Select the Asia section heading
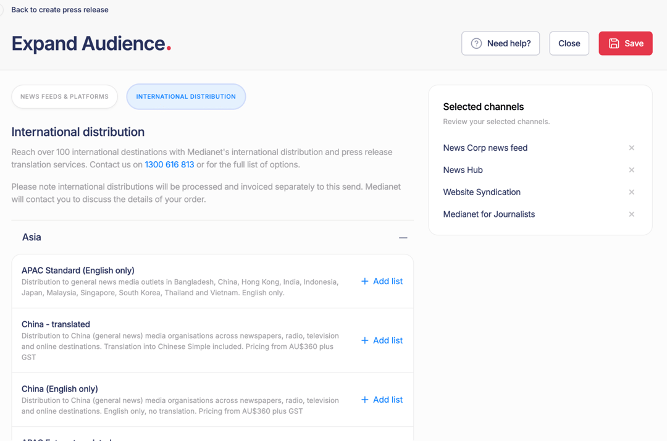The height and width of the screenshot is (441, 667). coord(31,237)
